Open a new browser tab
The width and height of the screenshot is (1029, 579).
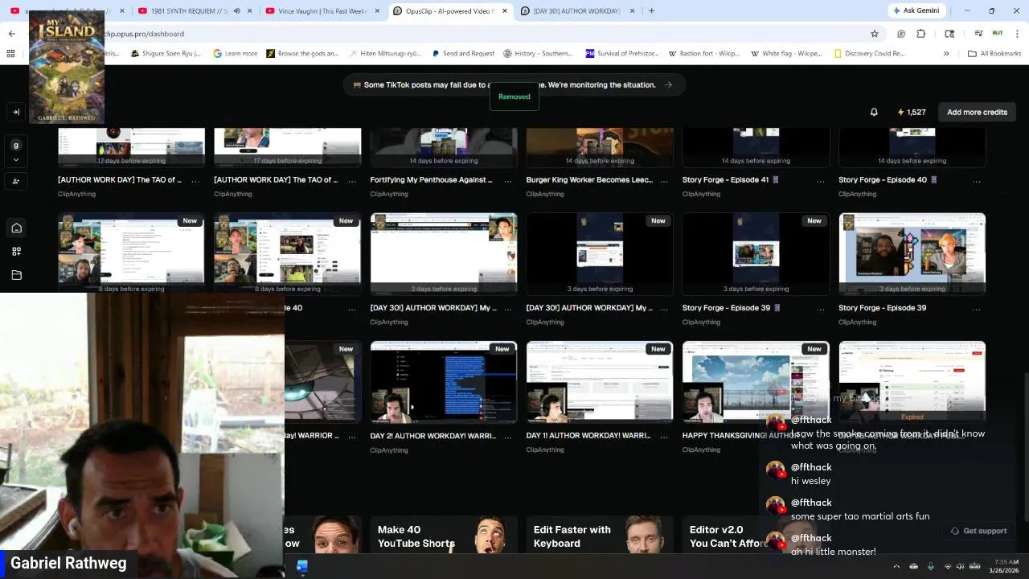(651, 10)
